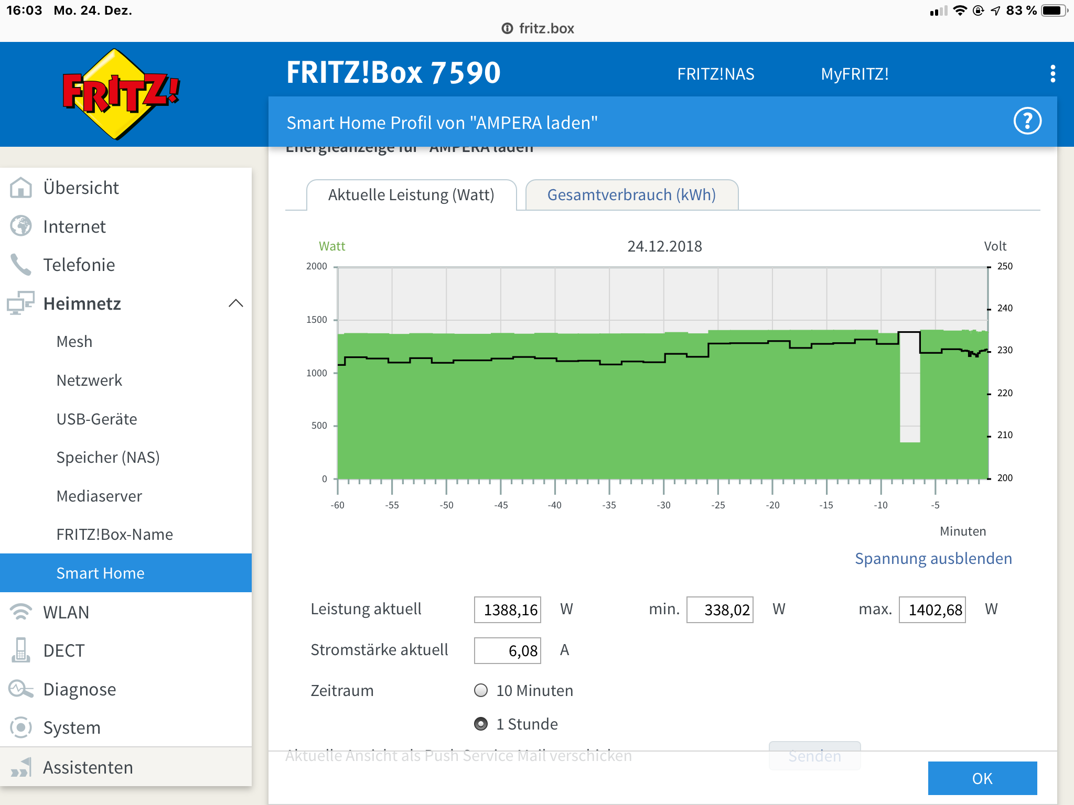The height and width of the screenshot is (805, 1074).
Task: Open the help question mark icon
Action: click(1027, 122)
